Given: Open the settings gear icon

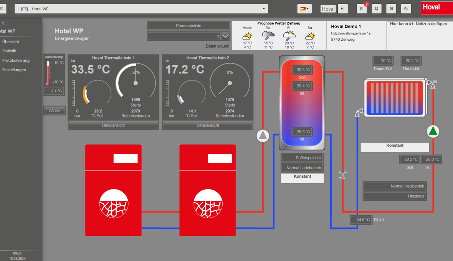Looking at the screenshot, I should click(x=391, y=9).
